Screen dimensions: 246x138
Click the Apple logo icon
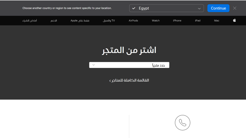coord(234,20)
